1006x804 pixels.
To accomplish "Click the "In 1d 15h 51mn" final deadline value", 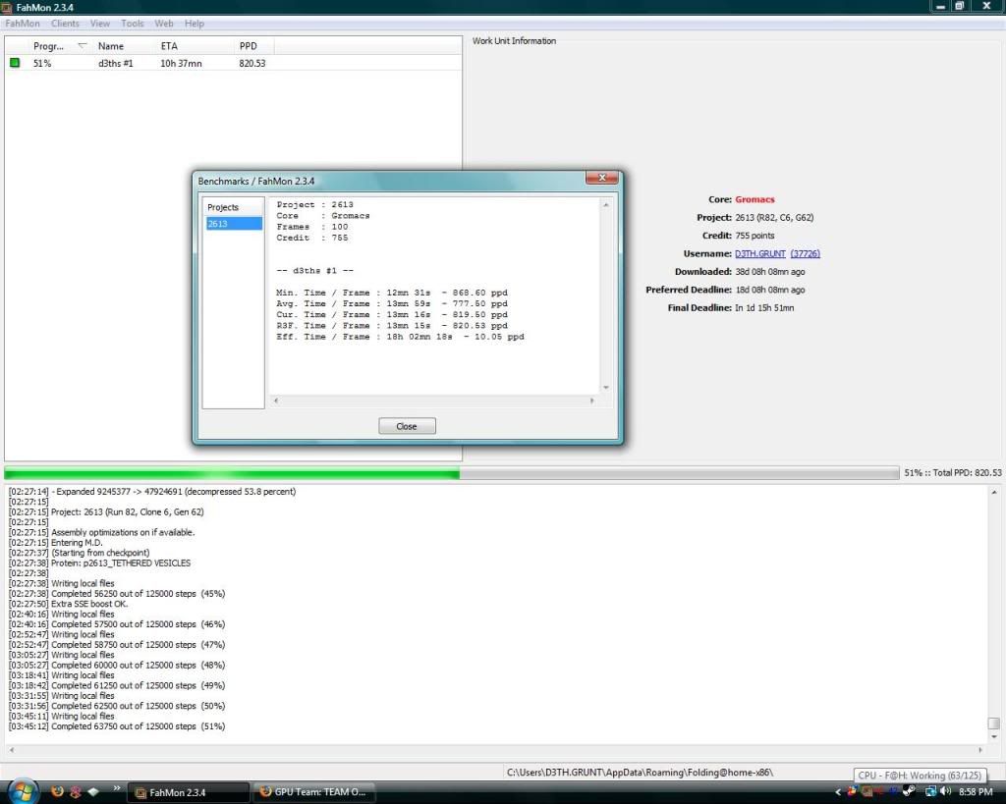I will pos(764,307).
